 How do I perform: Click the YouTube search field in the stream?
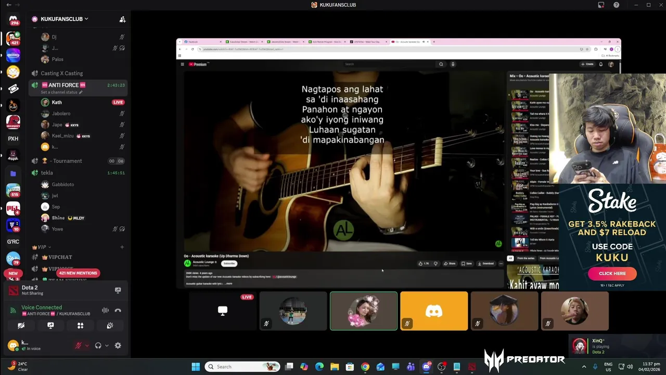click(389, 64)
